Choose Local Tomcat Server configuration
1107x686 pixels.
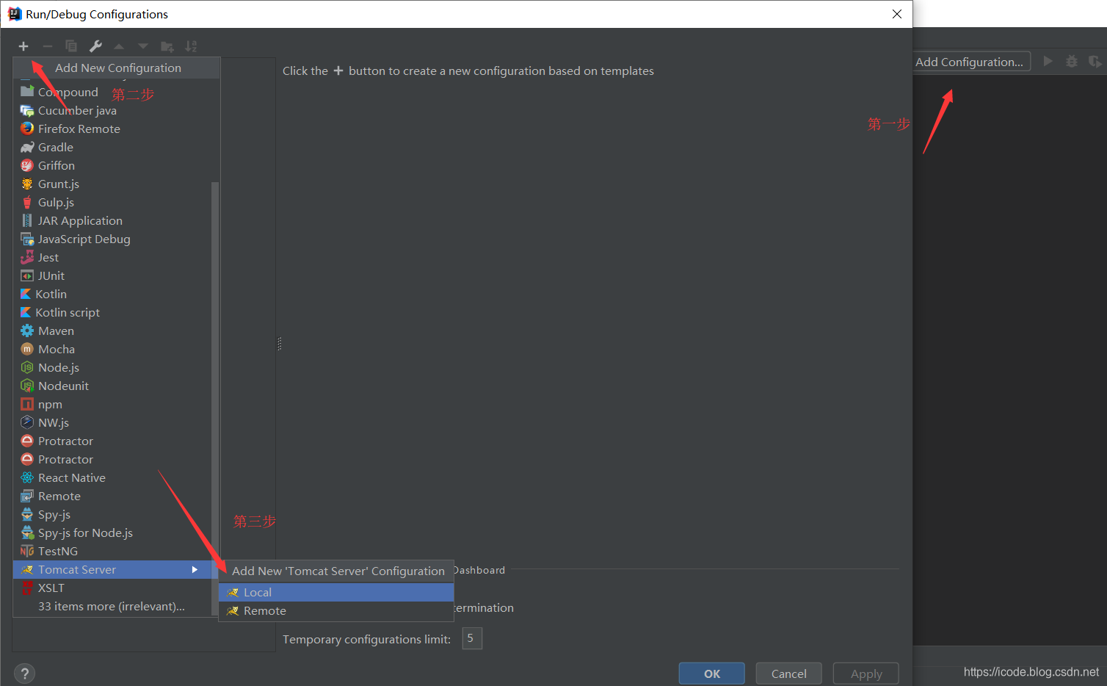pos(336,592)
